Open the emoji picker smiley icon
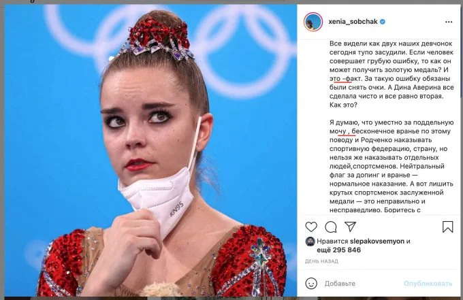Screen dimensions: 463x300 pyautogui.click(x=311, y=284)
